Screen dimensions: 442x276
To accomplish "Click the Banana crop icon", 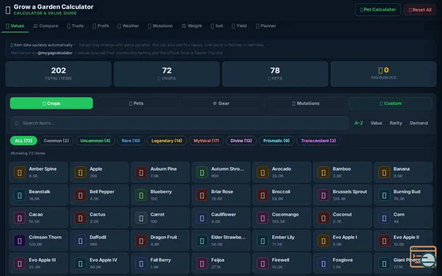I will (x=384, y=172).
